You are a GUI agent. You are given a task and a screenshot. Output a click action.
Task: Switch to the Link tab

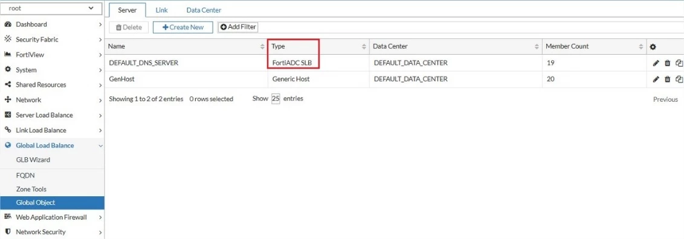161,10
